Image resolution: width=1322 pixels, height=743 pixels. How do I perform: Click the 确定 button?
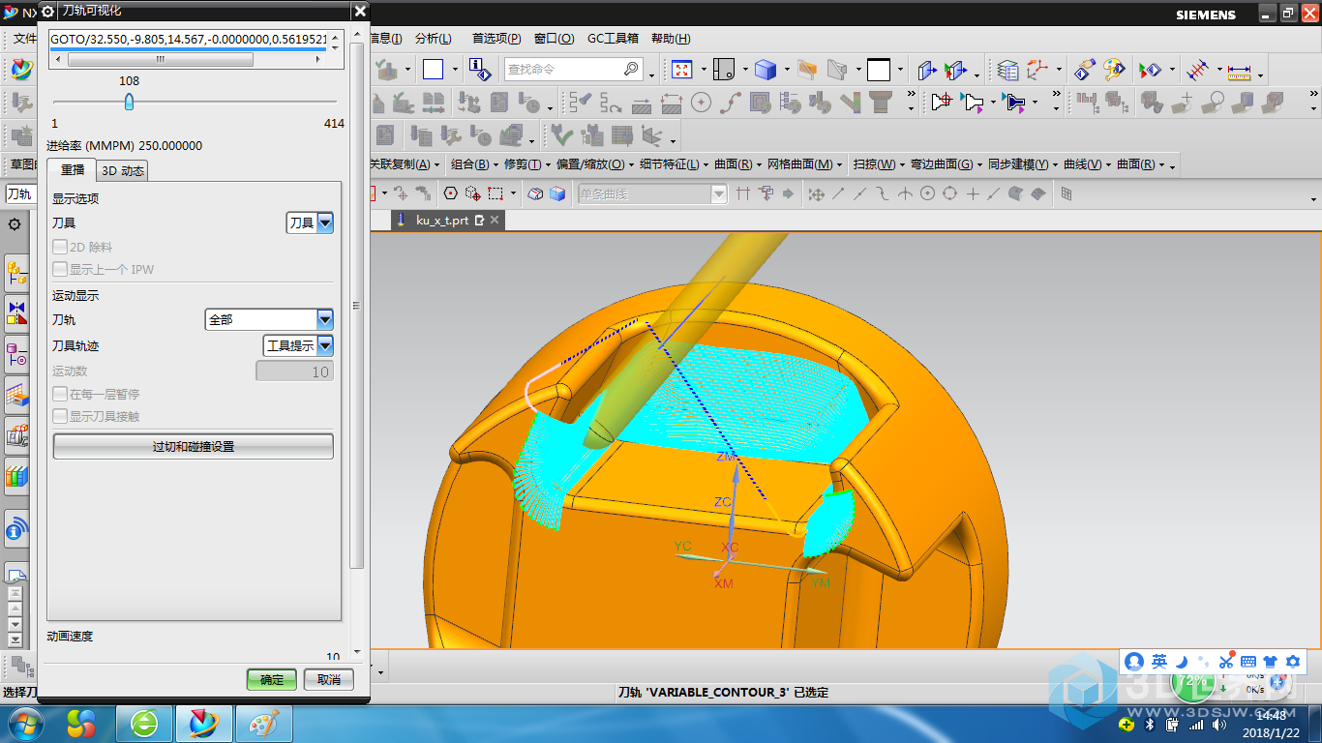point(272,679)
